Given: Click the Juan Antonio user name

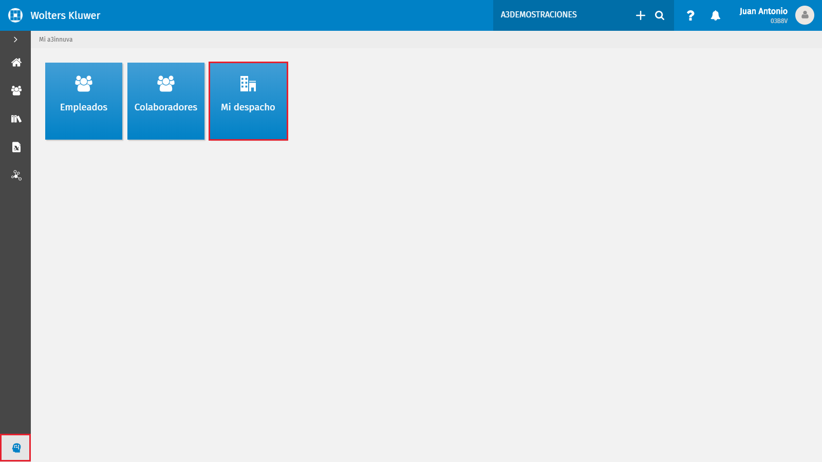Looking at the screenshot, I should pos(763,11).
